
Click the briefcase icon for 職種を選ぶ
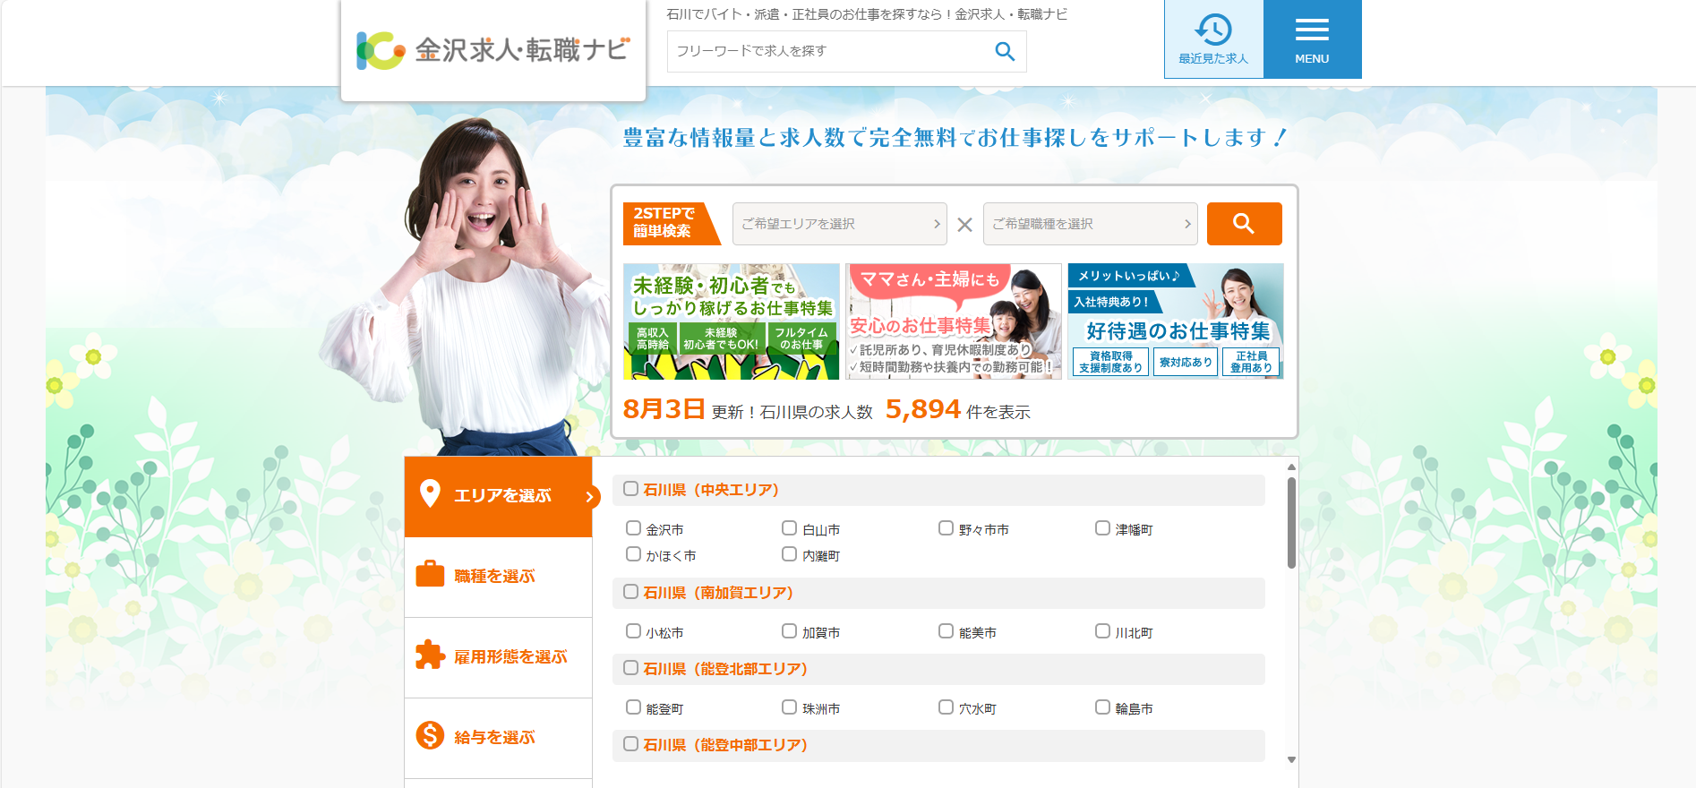tap(430, 574)
